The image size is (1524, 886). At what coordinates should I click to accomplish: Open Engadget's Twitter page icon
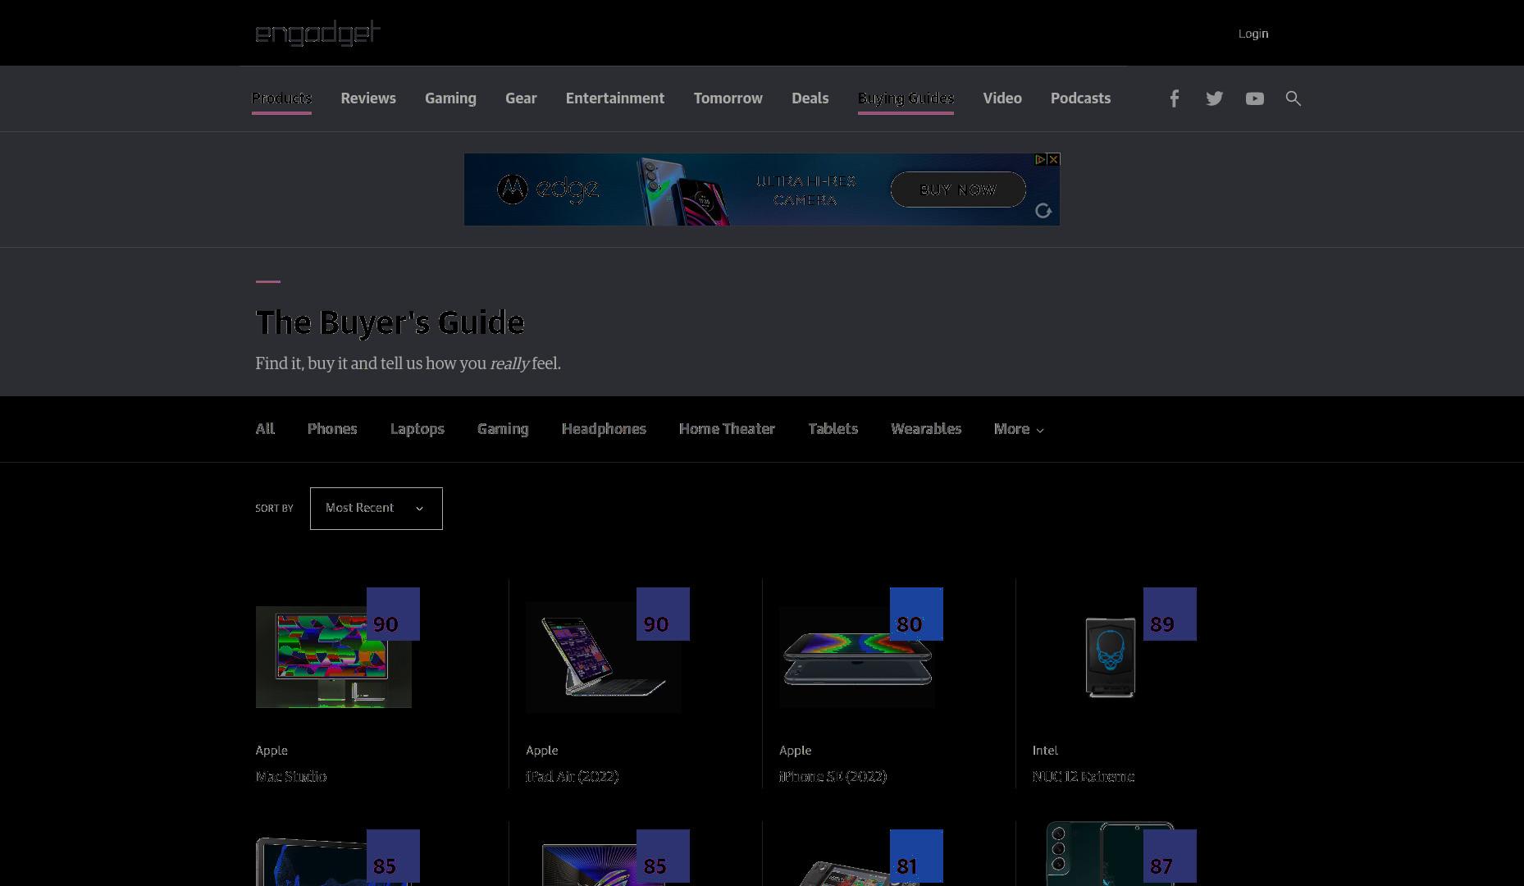tap(1214, 98)
